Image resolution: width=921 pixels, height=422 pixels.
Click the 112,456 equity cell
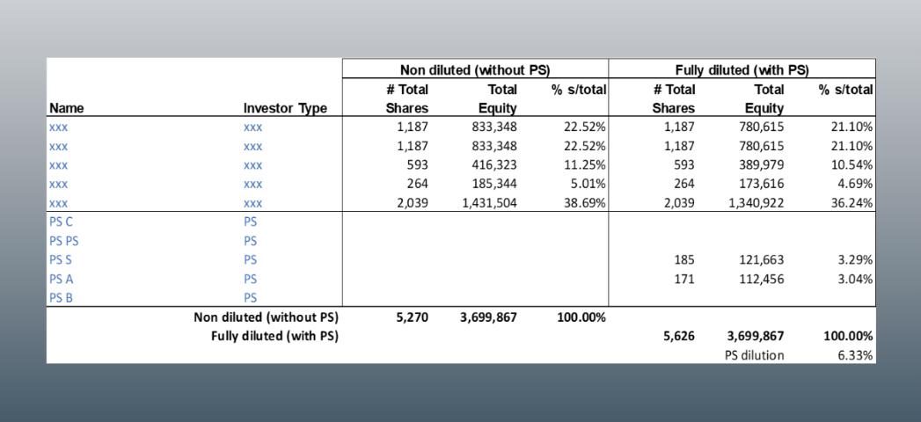tap(761, 279)
